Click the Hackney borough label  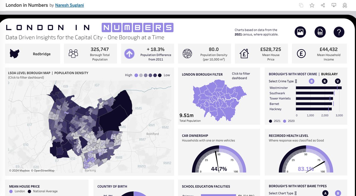tap(276, 109)
